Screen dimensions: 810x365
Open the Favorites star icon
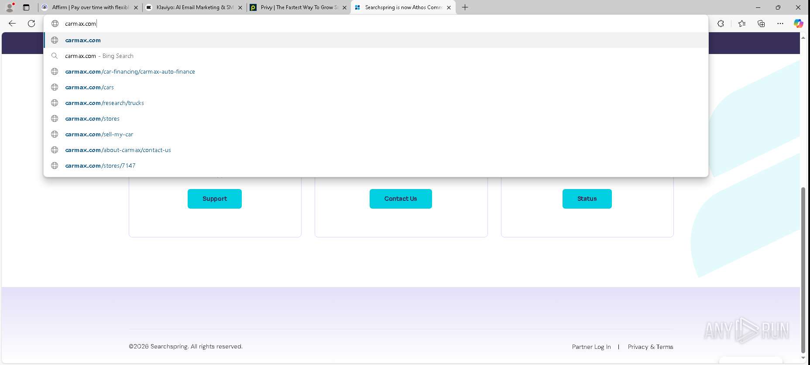click(x=742, y=24)
